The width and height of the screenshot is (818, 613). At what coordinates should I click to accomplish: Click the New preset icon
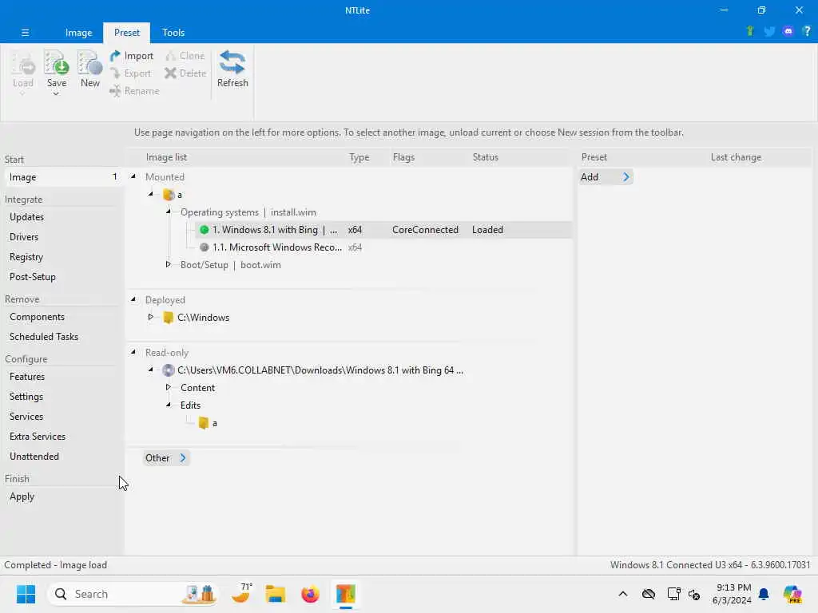click(89, 64)
